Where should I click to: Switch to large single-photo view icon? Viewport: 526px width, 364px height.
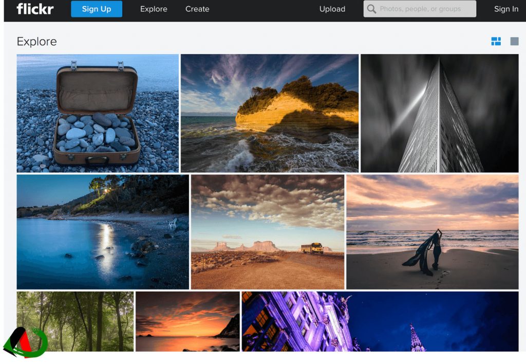(x=514, y=41)
